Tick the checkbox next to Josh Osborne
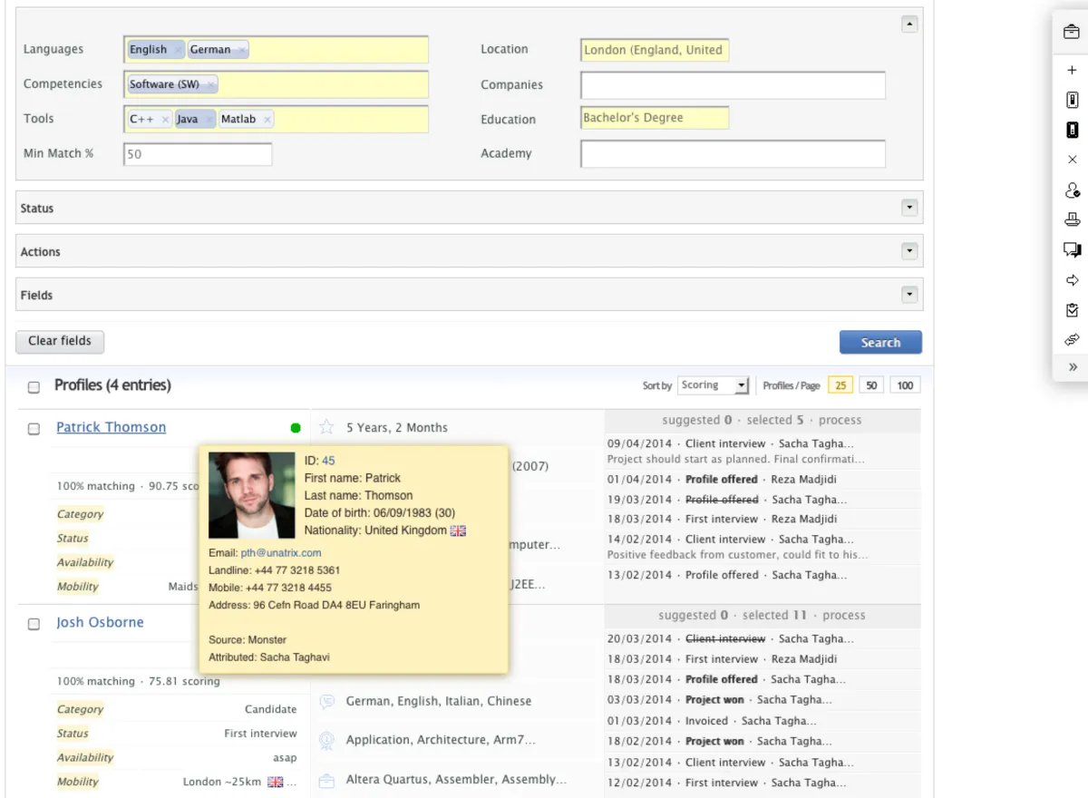Screen dimensions: 1088x798 coord(34,624)
